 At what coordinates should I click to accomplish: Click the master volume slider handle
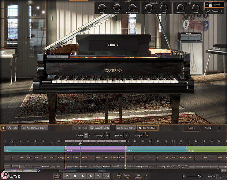point(199,176)
